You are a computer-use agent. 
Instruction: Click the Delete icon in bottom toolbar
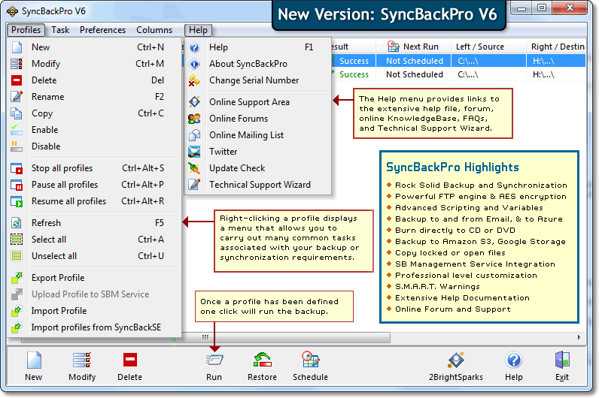coord(130,360)
